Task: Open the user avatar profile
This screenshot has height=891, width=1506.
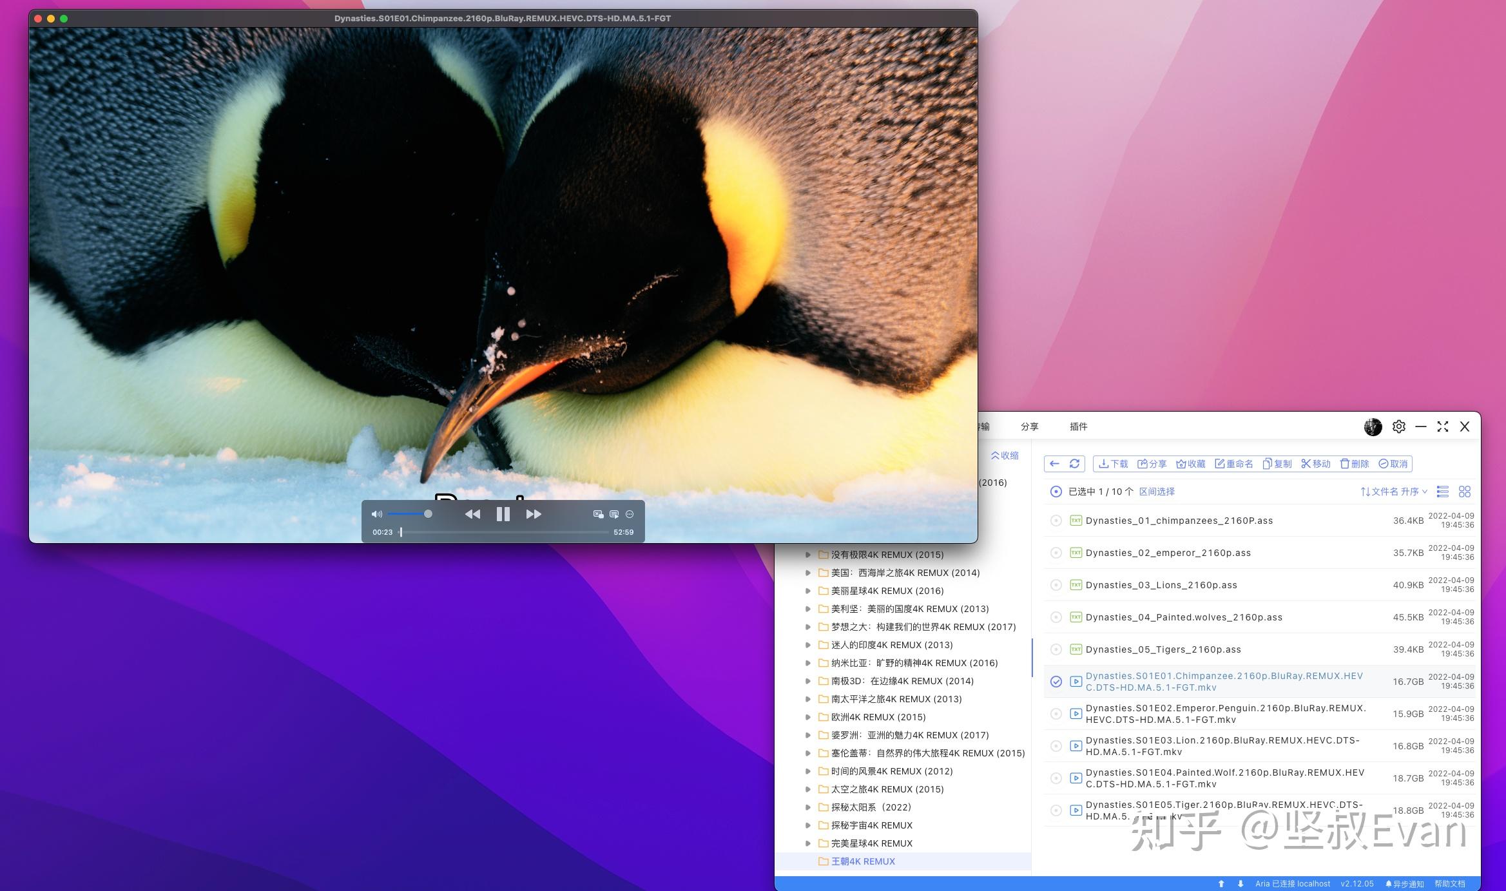Action: (x=1373, y=426)
